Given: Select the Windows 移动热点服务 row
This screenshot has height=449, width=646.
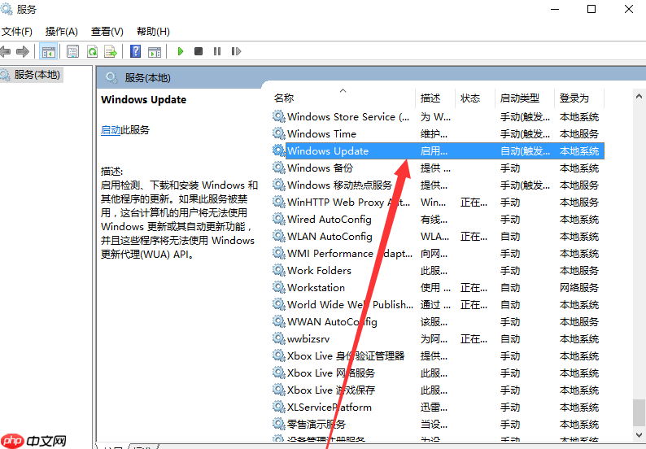Looking at the screenshot, I should [x=438, y=185].
